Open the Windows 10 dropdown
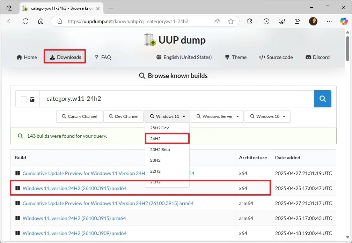Viewport: 352px width, 243px height. [x=267, y=116]
